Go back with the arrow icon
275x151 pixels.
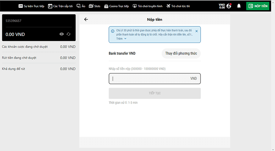tap(86, 19)
